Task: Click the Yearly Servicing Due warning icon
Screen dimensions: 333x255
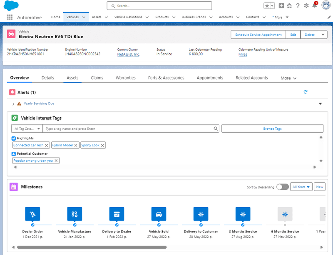Action: pyautogui.click(x=19, y=104)
